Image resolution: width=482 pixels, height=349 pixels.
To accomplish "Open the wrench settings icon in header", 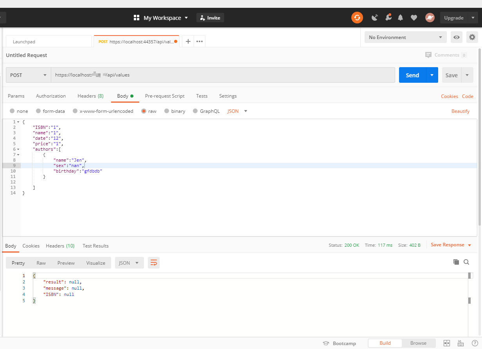I will 388,18.
